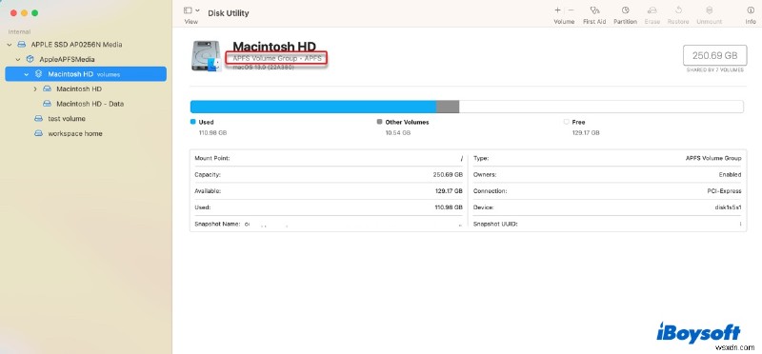Click the Snapshot UUID row
Viewport: 762px width, 354px height.
(x=608, y=224)
